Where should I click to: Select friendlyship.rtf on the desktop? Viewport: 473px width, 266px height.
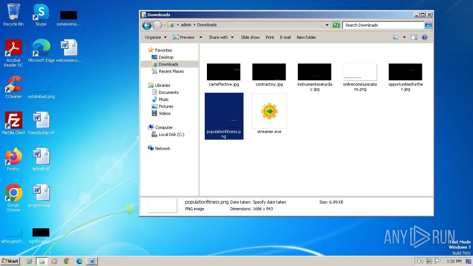point(41,123)
